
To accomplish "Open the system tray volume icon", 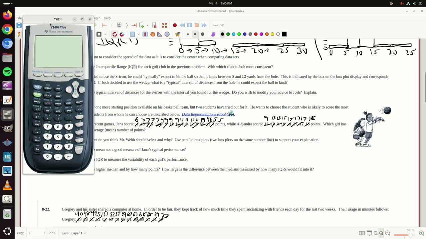I will (414, 3).
